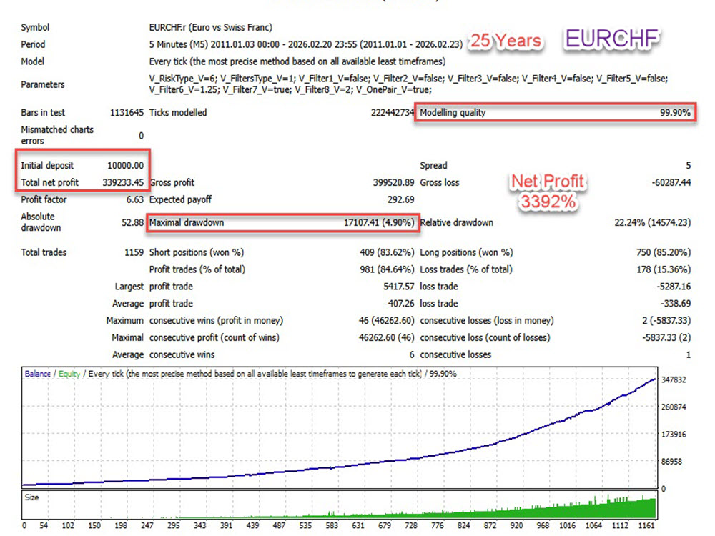This screenshot has height=536, width=715.
Task: Select Absolute drawdown value 52.88
Action: (132, 222)
